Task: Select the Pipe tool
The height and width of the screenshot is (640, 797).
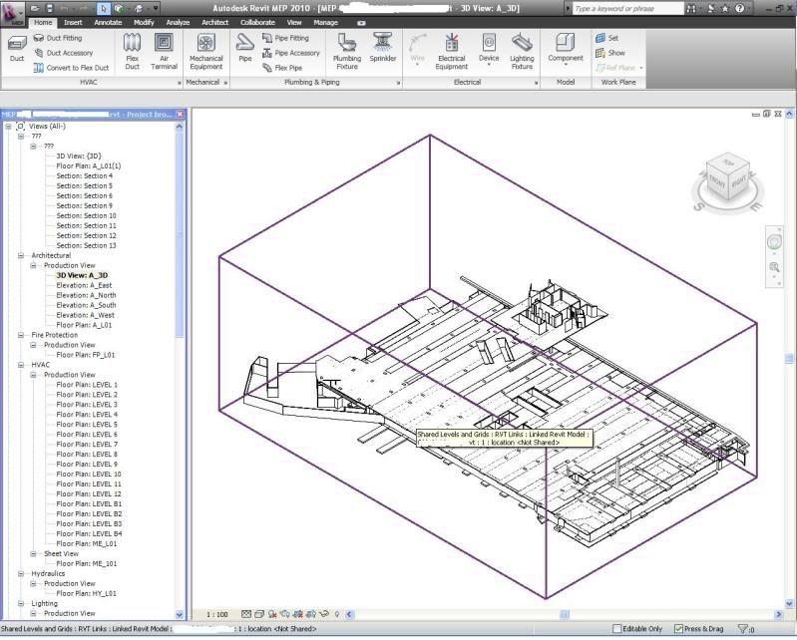Action: [x=244, y=48]
